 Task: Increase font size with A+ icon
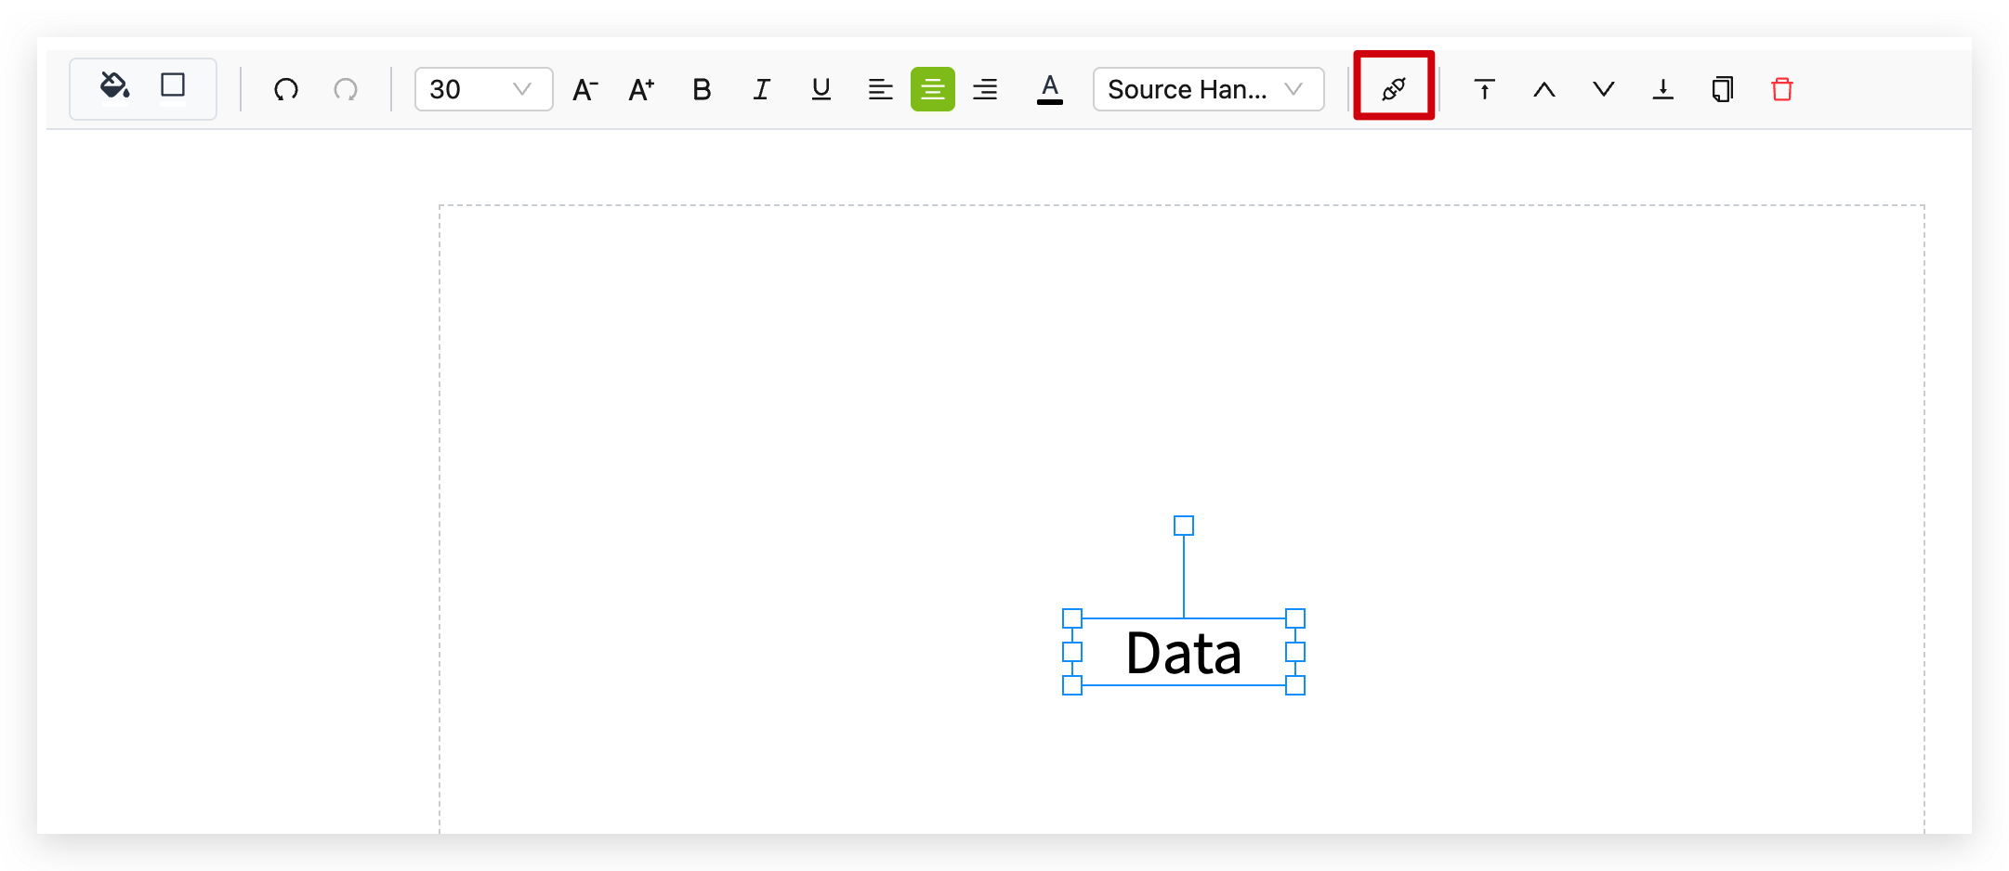coord(641,89)
